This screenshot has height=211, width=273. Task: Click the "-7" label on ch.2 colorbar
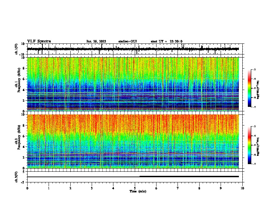(254, 164)
